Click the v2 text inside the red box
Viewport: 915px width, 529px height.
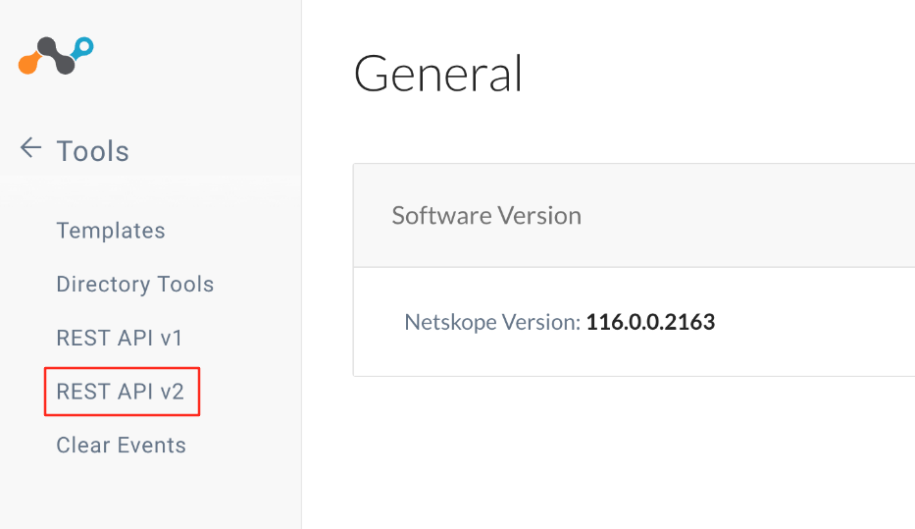(x=172, y=393)
